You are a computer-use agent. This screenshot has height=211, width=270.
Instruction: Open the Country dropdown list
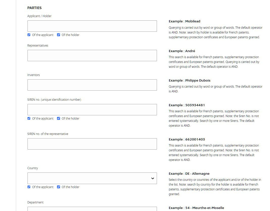click(x=92, y=178)
